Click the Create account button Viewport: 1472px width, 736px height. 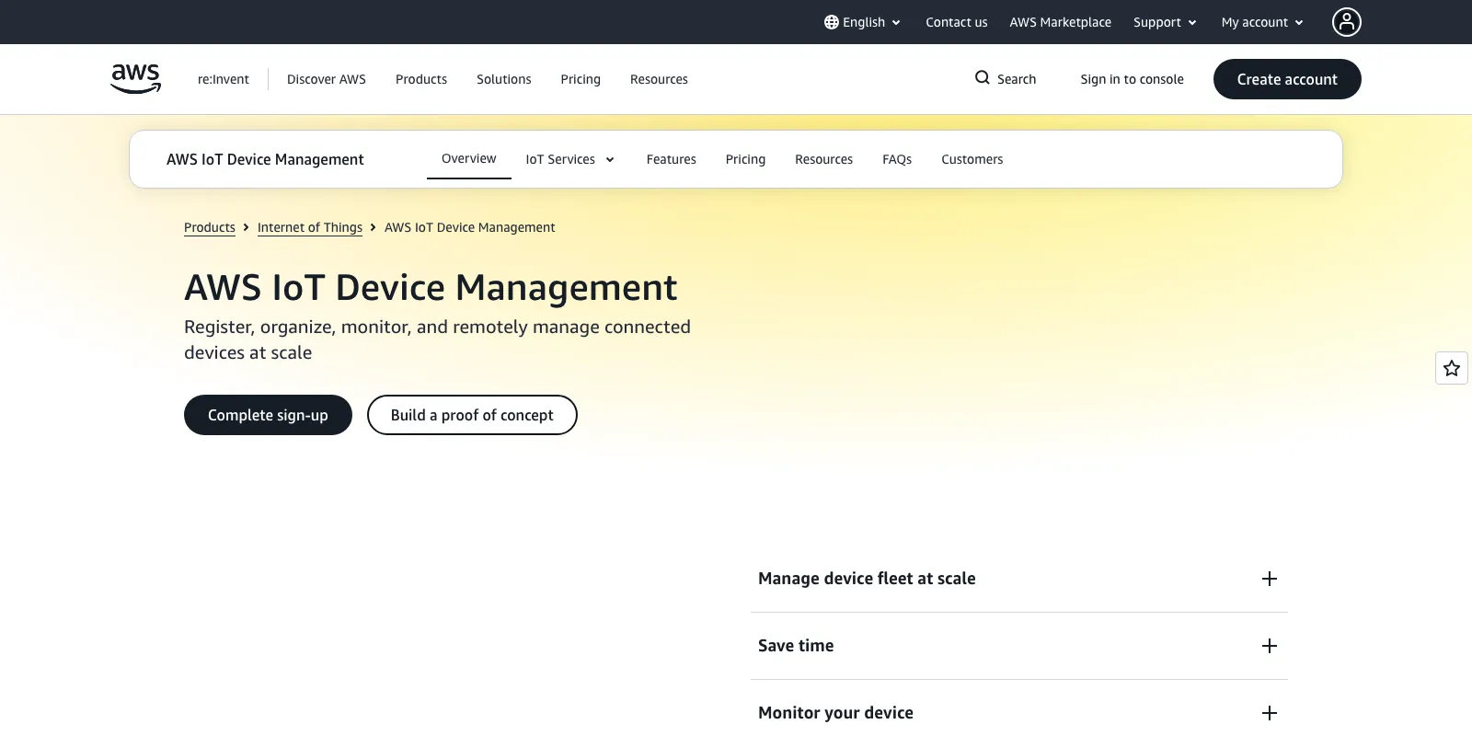tap(1287, 79)
